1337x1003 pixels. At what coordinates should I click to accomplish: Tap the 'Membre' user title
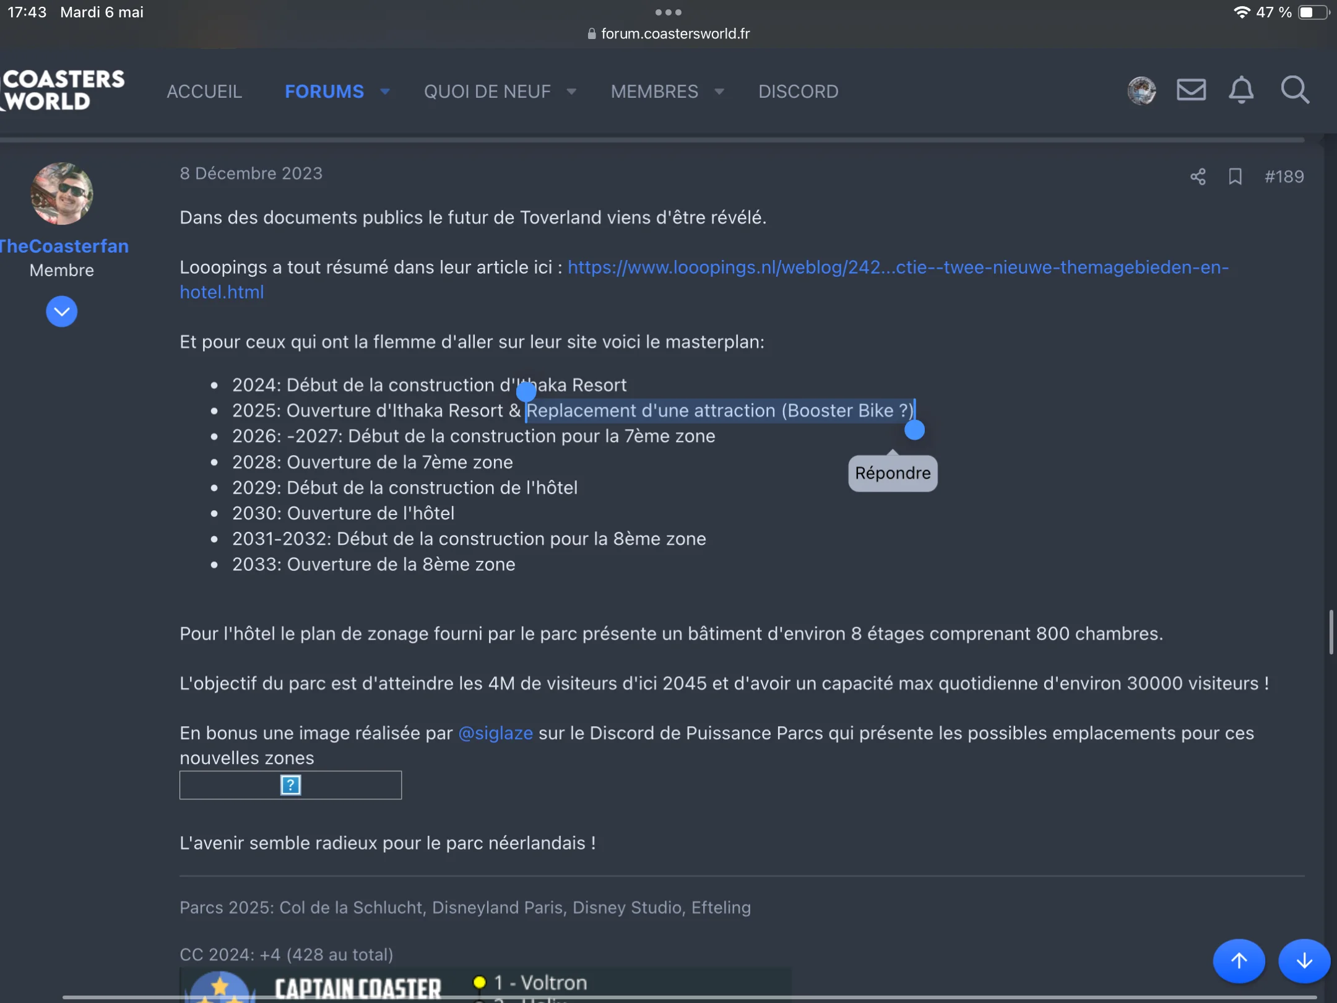tap(62, 271)
